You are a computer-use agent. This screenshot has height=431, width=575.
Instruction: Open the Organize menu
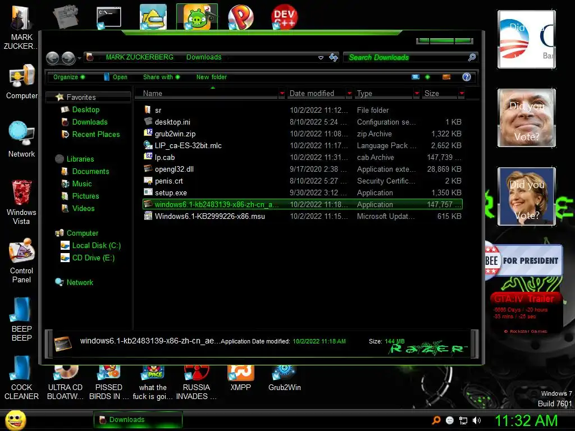point(69,77)
